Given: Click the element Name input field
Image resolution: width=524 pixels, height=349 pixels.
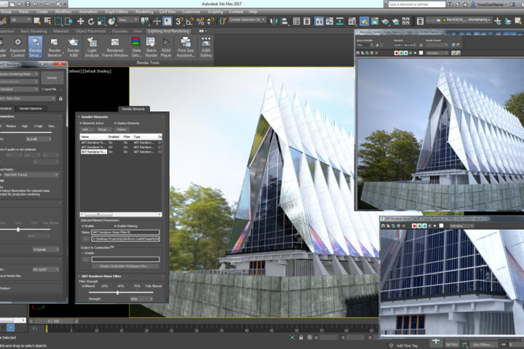Looking at the screenshot, I should (125, 233).
